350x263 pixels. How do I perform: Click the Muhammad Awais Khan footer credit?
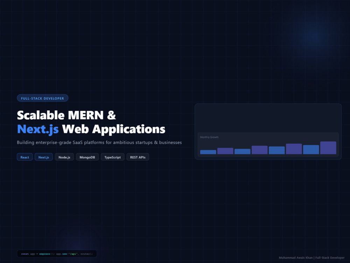coord(311,258)
